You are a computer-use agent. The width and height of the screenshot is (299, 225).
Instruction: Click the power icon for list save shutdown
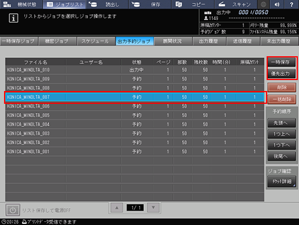point(13,210)
